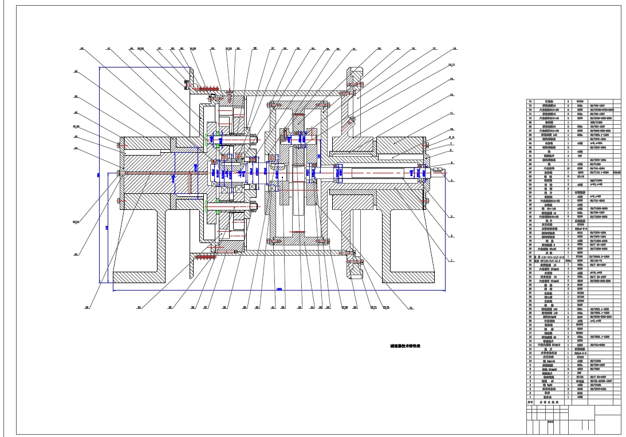Screen dimensions: 626x437
Task: Select the blue overall-length dimension under the assembly
Action: coord(279,290)
